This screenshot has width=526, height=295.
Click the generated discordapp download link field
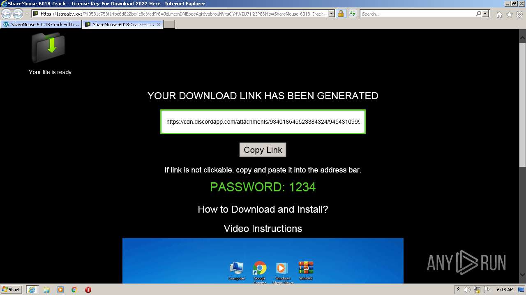(x=263, y=122)
